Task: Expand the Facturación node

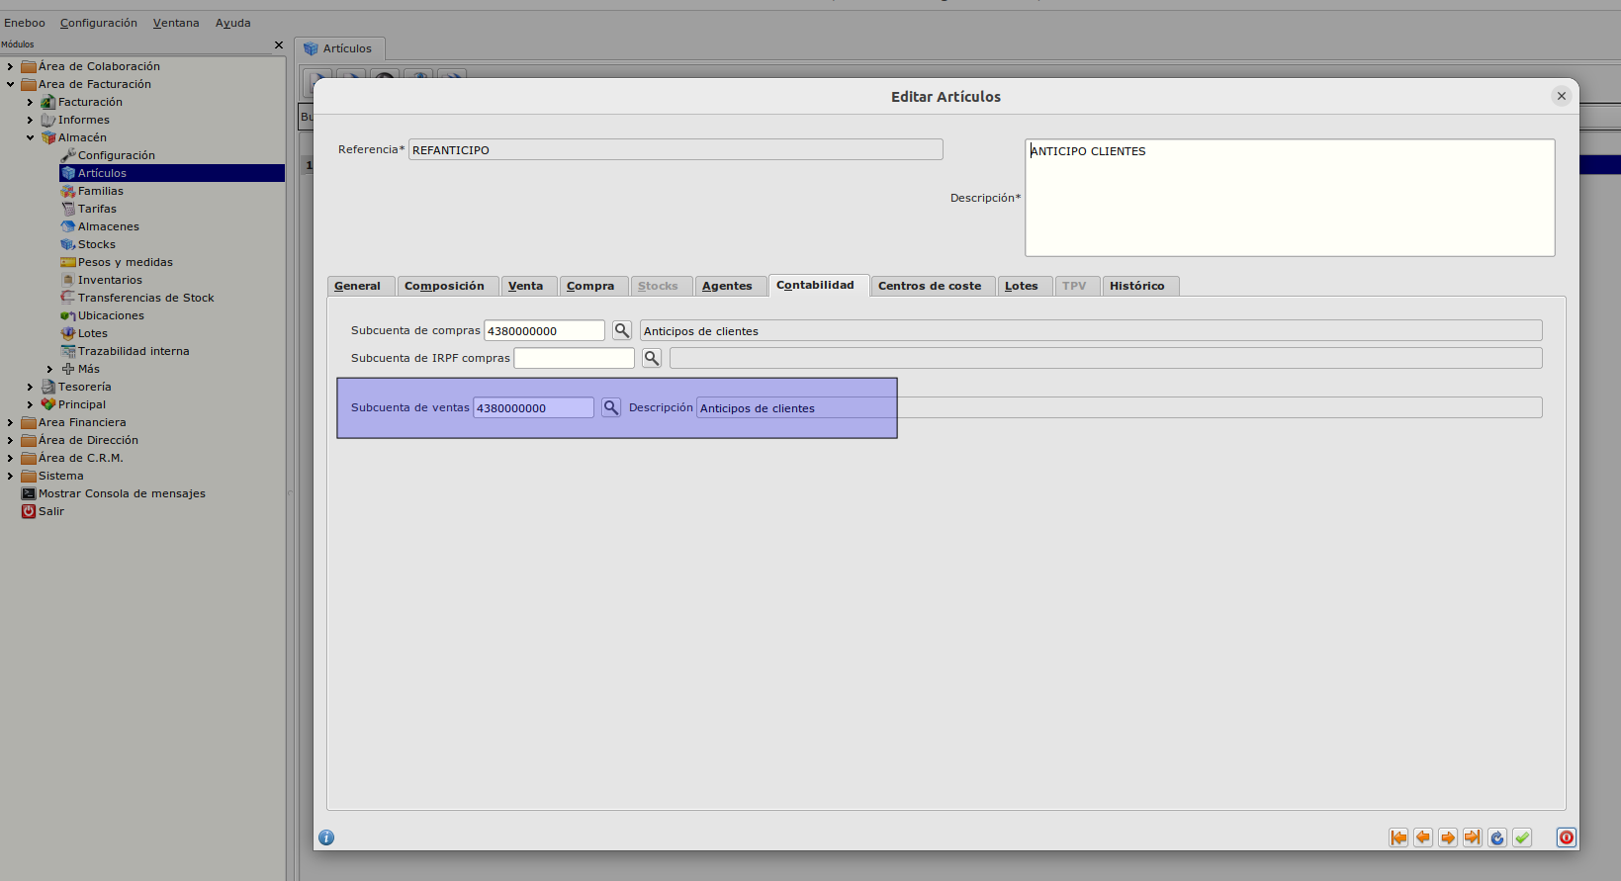Action: 30,102
